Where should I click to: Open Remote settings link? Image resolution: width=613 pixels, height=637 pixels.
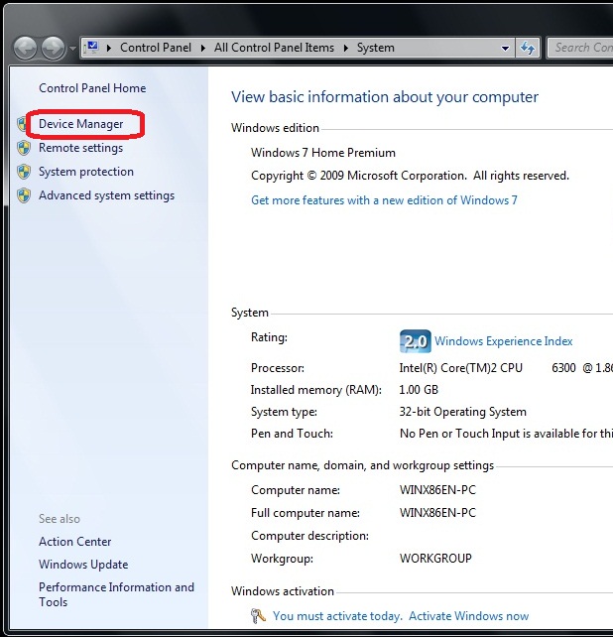tap(80, 148)
